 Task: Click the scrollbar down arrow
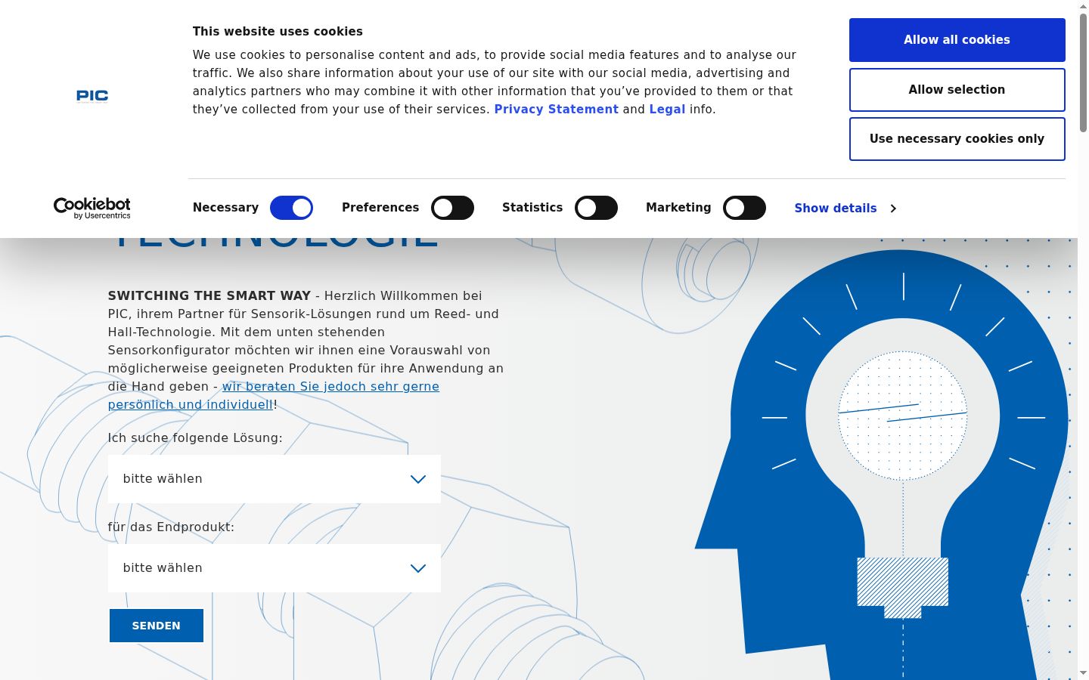(1083, 673)
